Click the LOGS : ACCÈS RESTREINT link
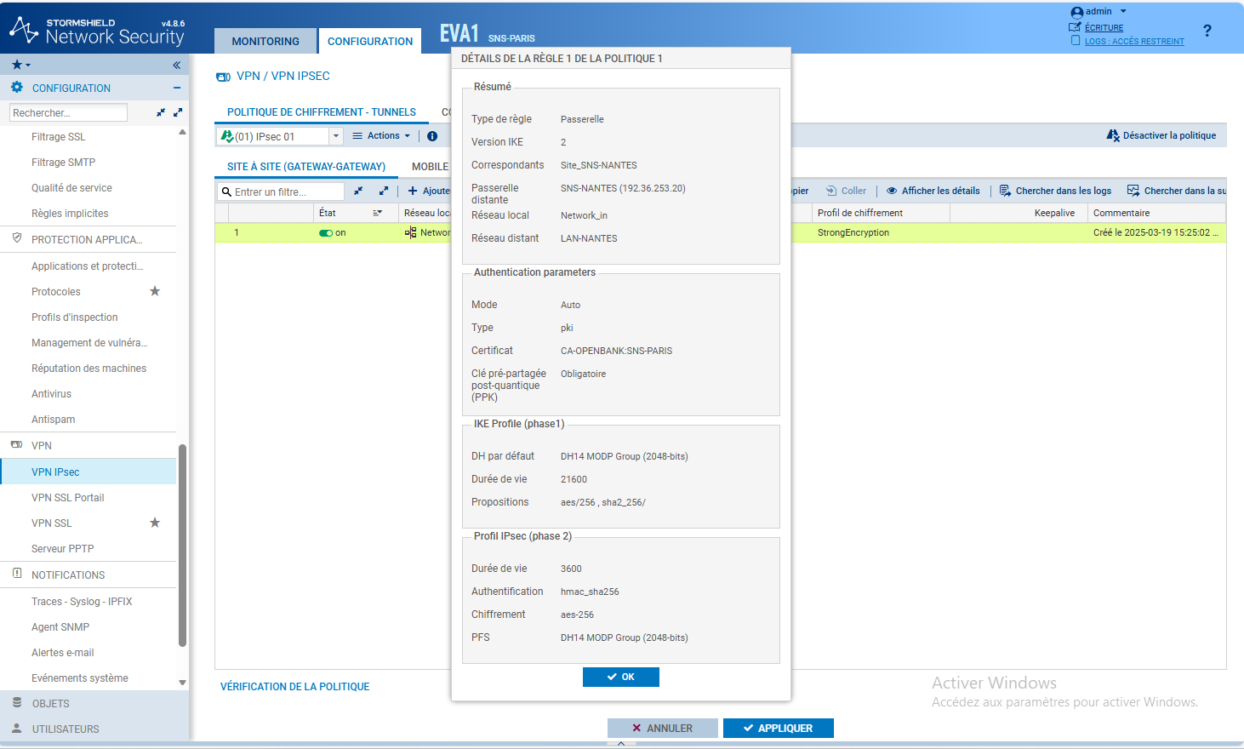Screen dimensions: 1244x749 (x=1134, y=42)
